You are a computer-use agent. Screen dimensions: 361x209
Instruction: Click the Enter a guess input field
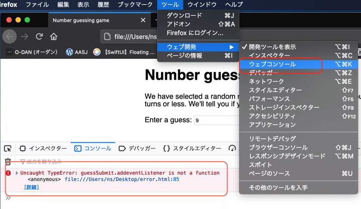[217, 120]
